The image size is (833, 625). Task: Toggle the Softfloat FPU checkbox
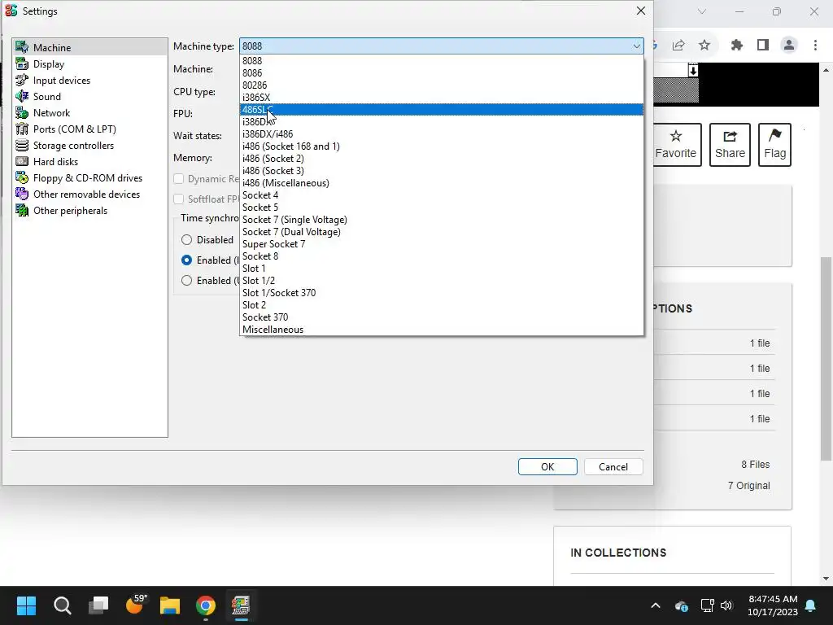click(178, 199)
